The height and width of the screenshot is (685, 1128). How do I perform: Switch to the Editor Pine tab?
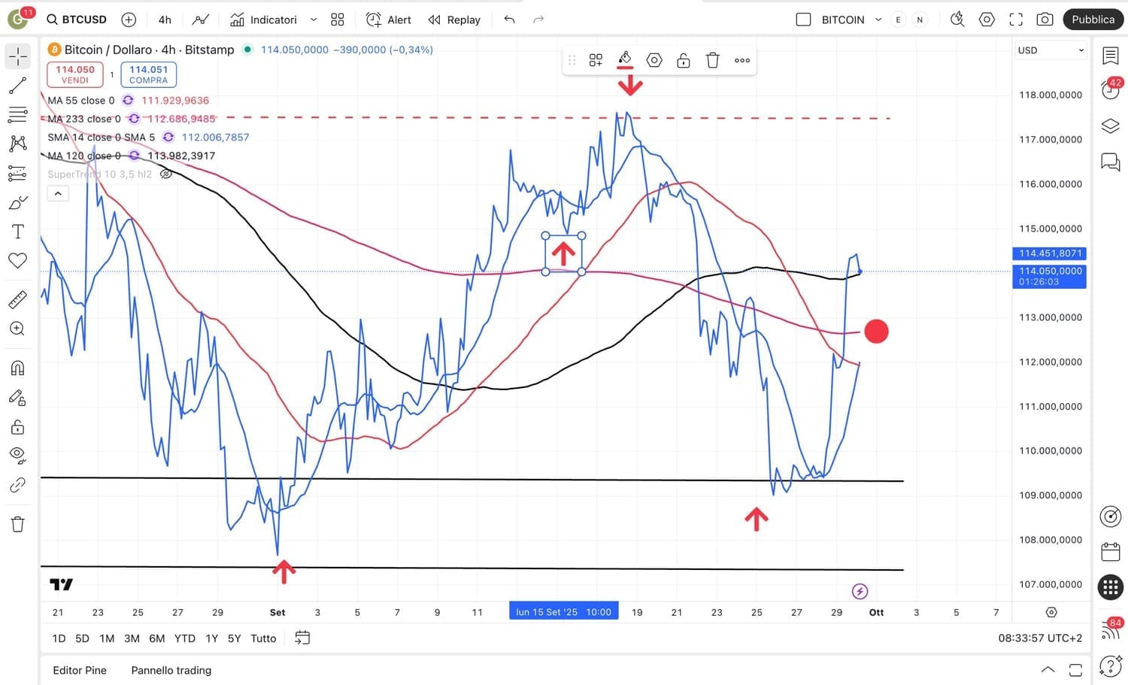80,670
